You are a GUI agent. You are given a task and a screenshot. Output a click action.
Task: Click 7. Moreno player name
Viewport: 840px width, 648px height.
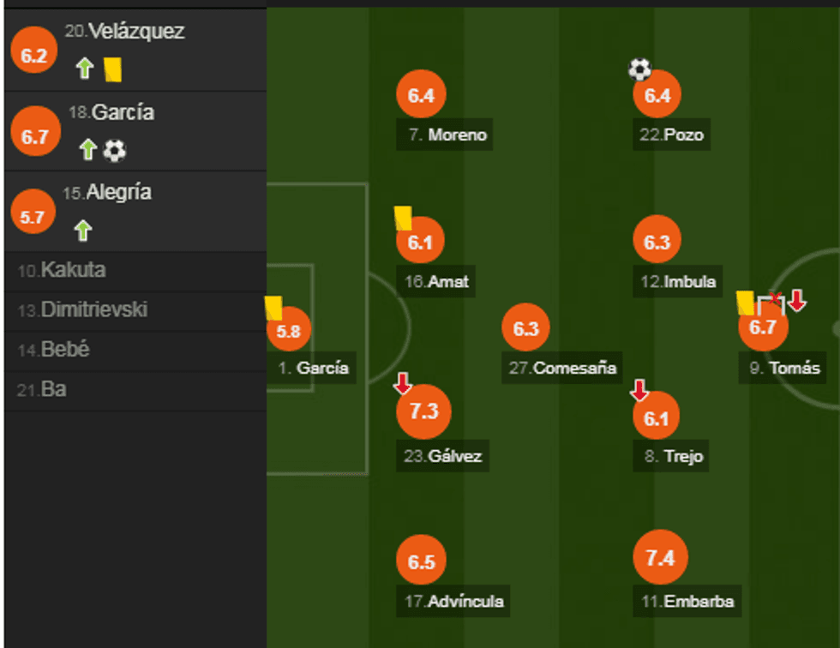[447, 135]
